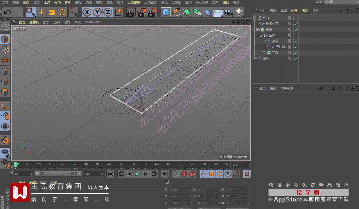Click the timeline ruler at frame 45
Viewport: 359px width, 209px height.
coord(121,165)
